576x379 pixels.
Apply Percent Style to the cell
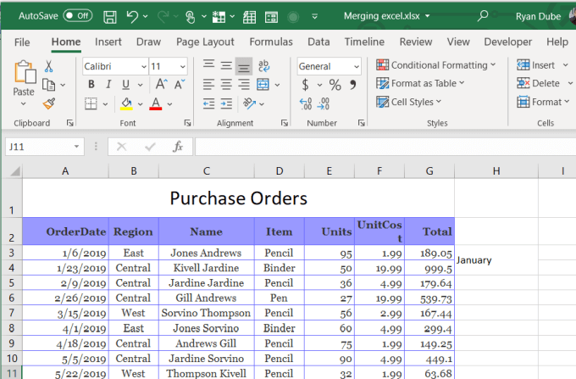pyautogui.click(x=335, y=84)
